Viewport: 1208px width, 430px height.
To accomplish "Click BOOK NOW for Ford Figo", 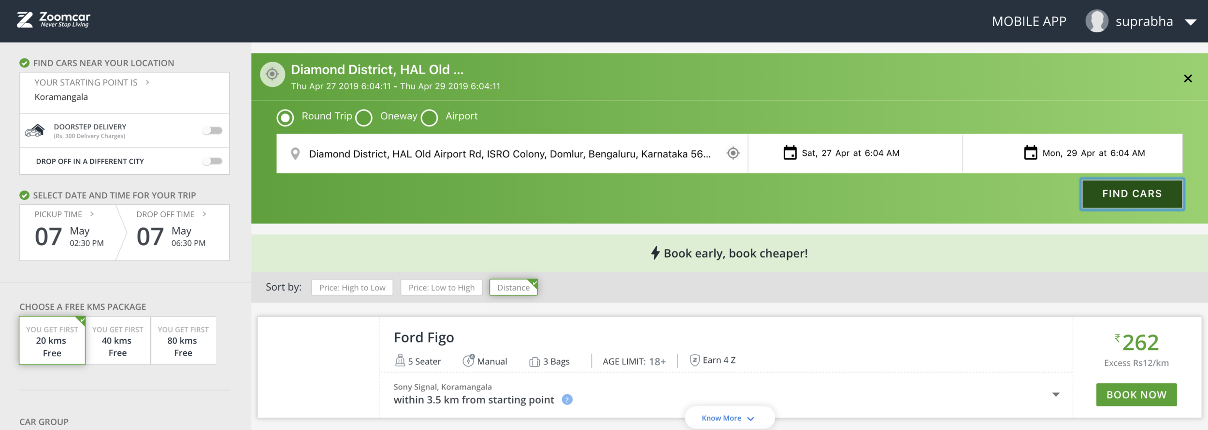I will pos(1136,395).
